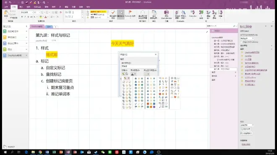Toggle bold formatting in the ribbon
The height and width of the screenshot is (155, 277).
coord(22,17)
